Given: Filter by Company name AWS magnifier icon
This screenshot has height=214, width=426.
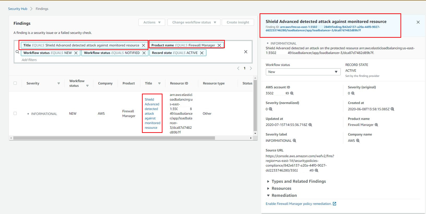Looking at the screenshot, I should click(x=358, y=141).
